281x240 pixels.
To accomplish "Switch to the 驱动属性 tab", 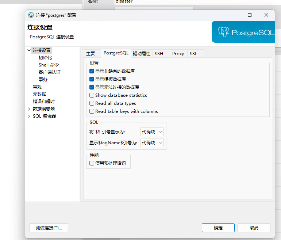I will [x=141, y=54].
